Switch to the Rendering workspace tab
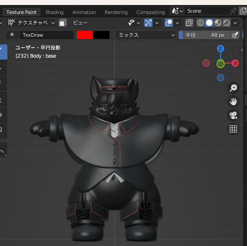Image resolution: width=247 pixels, height=246 pixels. coord(116,12)
